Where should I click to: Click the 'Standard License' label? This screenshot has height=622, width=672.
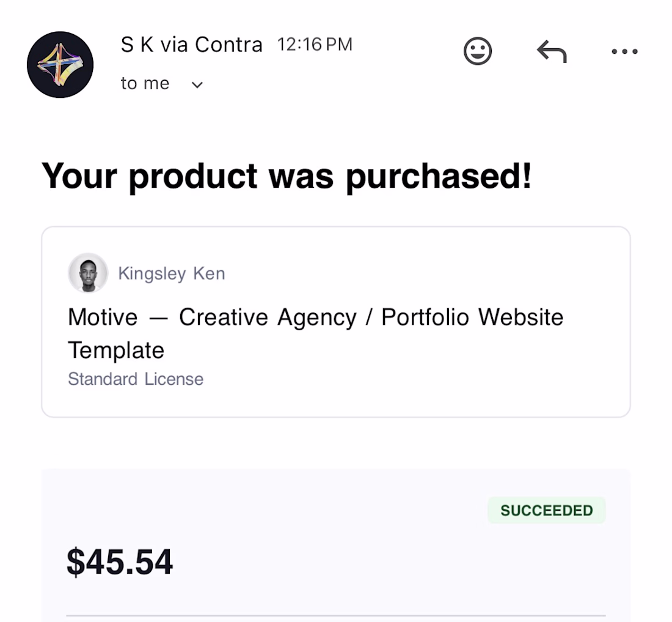(x=136, y=379)
